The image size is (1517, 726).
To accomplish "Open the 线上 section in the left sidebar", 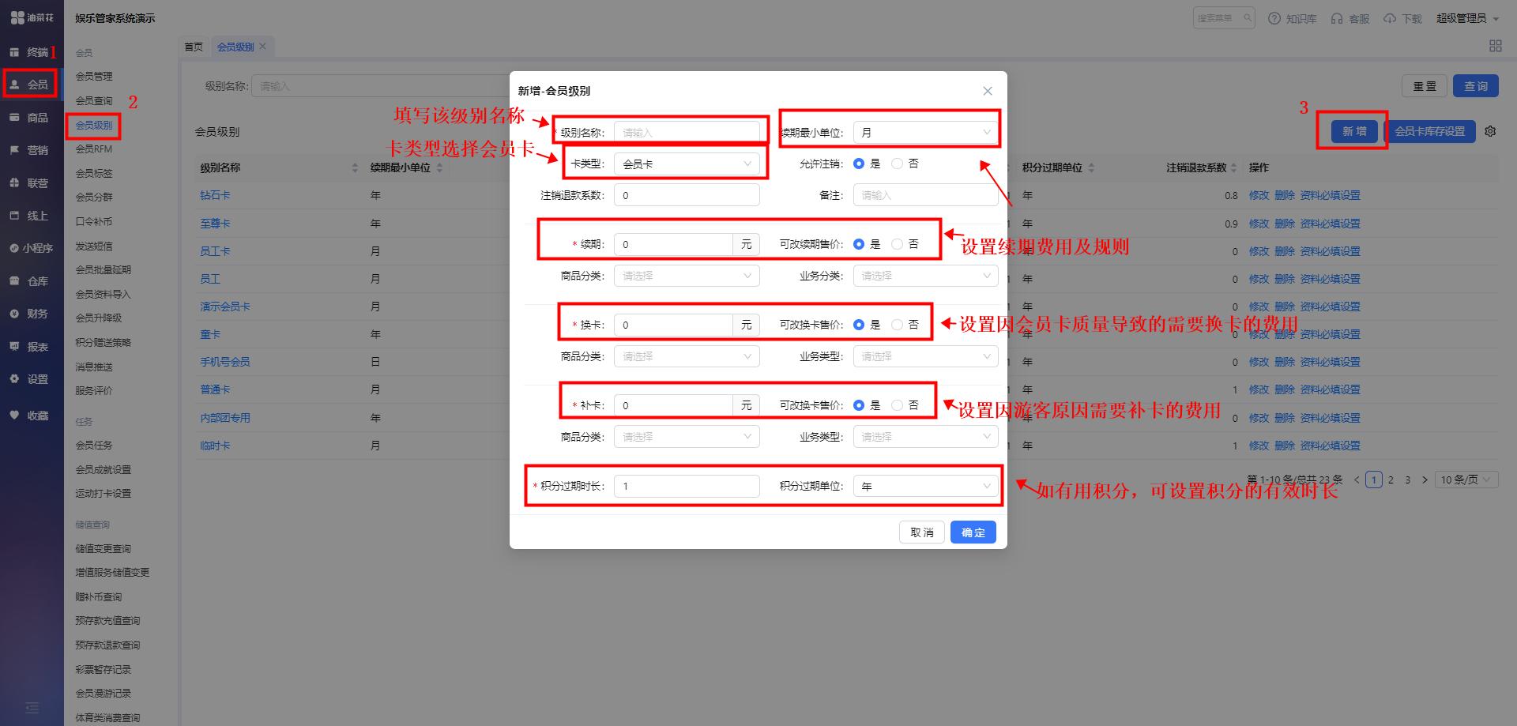I will pos(30,216).
